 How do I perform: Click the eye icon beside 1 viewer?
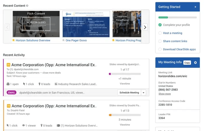click(24, 125)
